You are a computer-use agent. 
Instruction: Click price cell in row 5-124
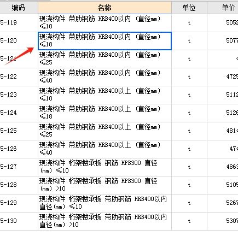click(223, 113)
